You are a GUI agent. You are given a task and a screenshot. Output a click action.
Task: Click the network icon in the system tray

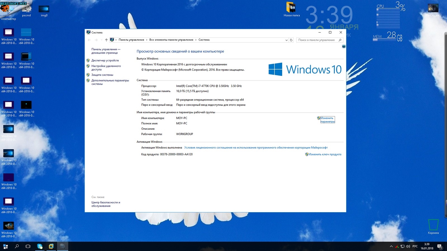(x=403, y=246)
